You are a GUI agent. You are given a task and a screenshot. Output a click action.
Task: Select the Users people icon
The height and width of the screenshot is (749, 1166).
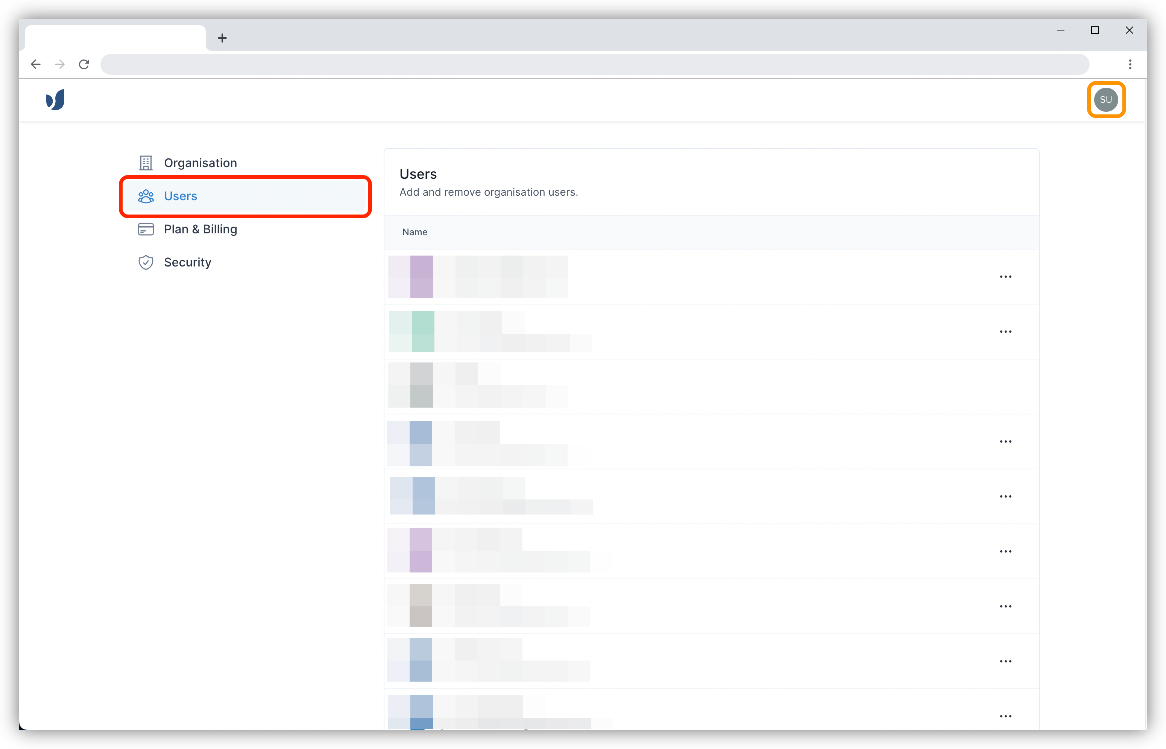[x=146, y=196]
